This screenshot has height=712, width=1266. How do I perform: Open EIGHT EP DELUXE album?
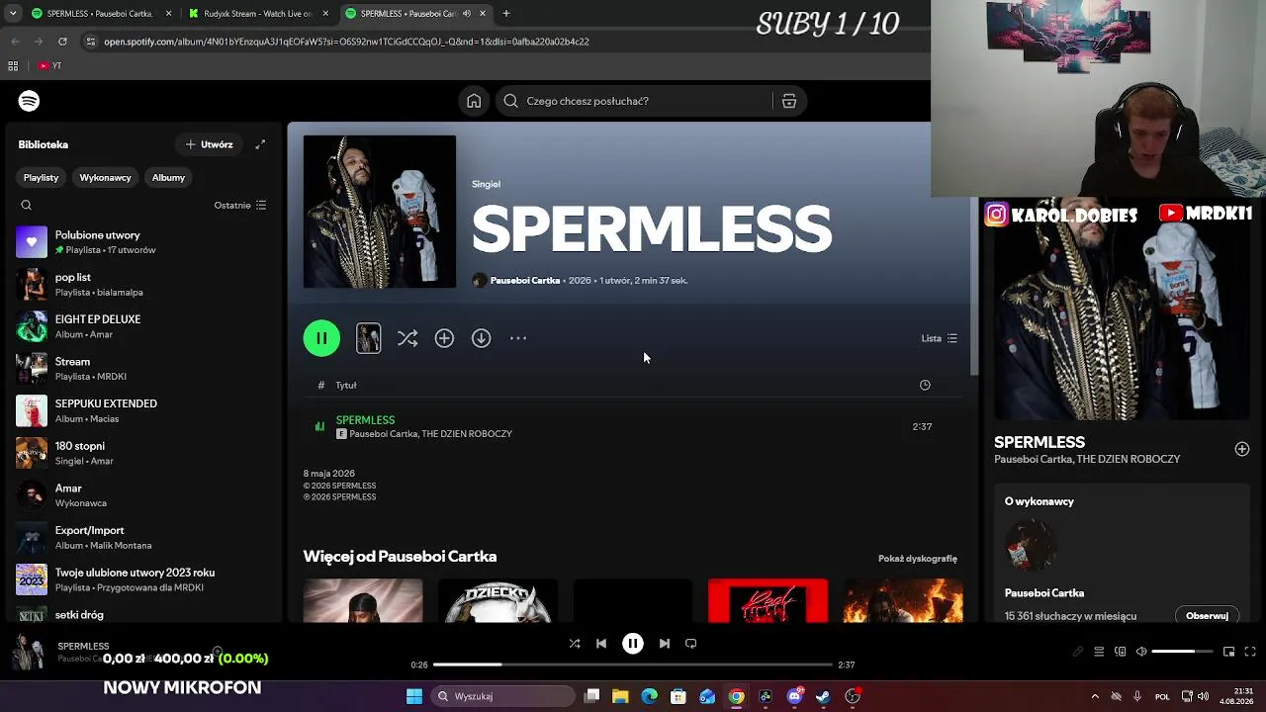(x=143, y=326)
